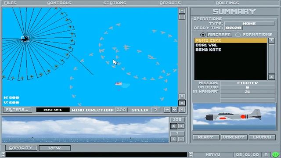Zoom in the map with plus button
The height and width of the screenshot is (158, 281).
pos(182,11)
